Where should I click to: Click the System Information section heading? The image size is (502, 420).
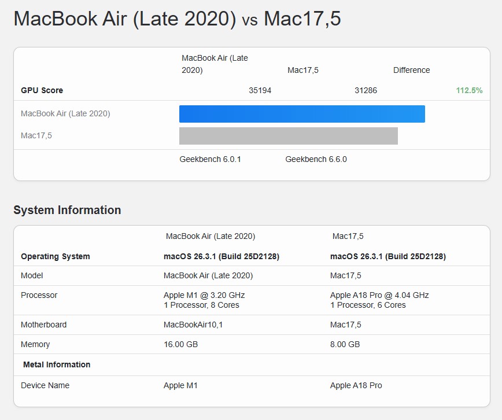coord(68,210)
